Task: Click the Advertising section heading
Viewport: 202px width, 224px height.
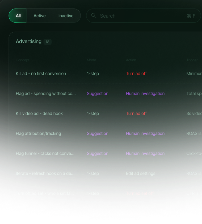Action: pyautogui.click(x=29, y=41)
